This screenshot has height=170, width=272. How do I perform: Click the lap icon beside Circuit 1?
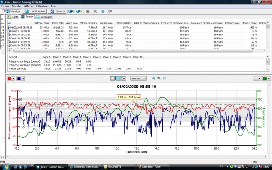[x=9, y=31]
